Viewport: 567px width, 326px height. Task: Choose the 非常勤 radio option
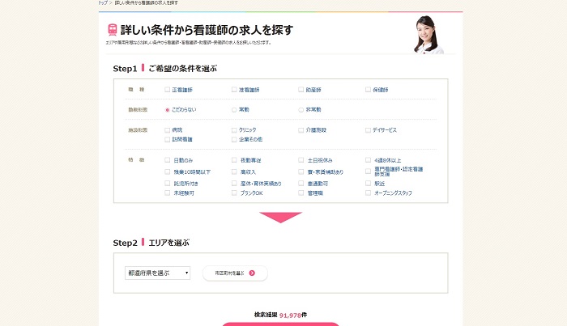(301, 109)
